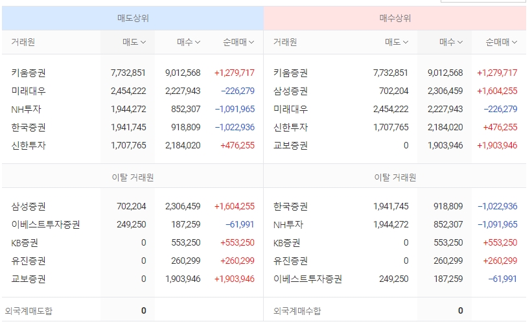
Task: Open the 순매매 sort arrow in 매도상위 table
Action: (251, 42)
